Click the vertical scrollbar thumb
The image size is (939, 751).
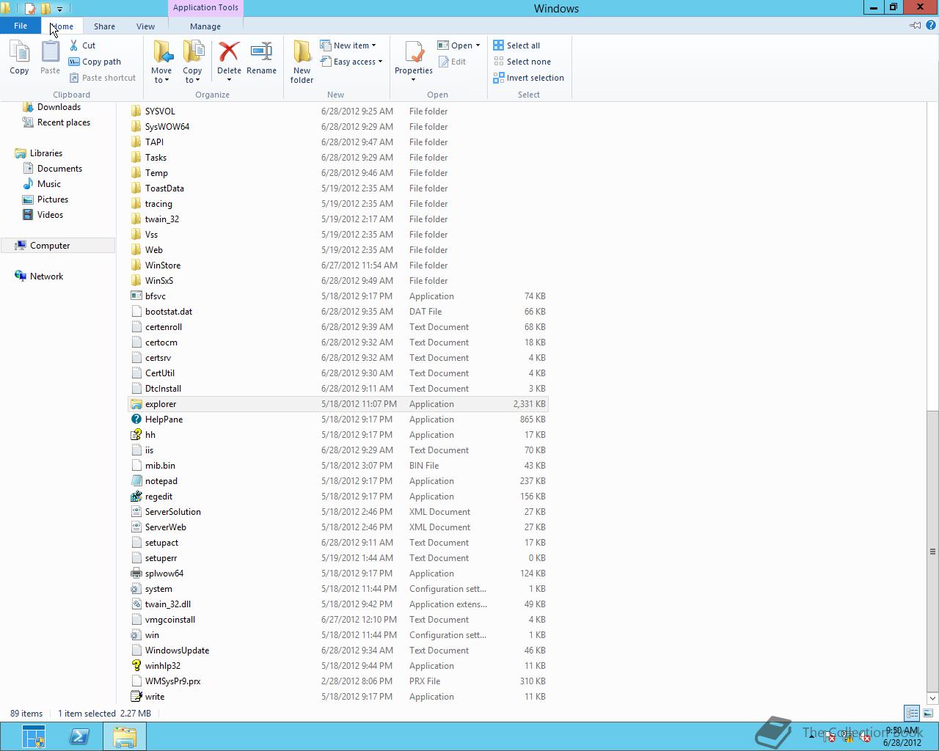[932, 551]
